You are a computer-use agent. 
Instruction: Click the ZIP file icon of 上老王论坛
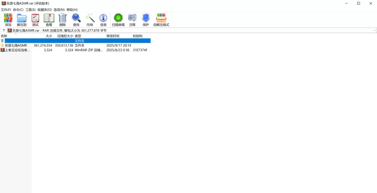coord(2,50)
